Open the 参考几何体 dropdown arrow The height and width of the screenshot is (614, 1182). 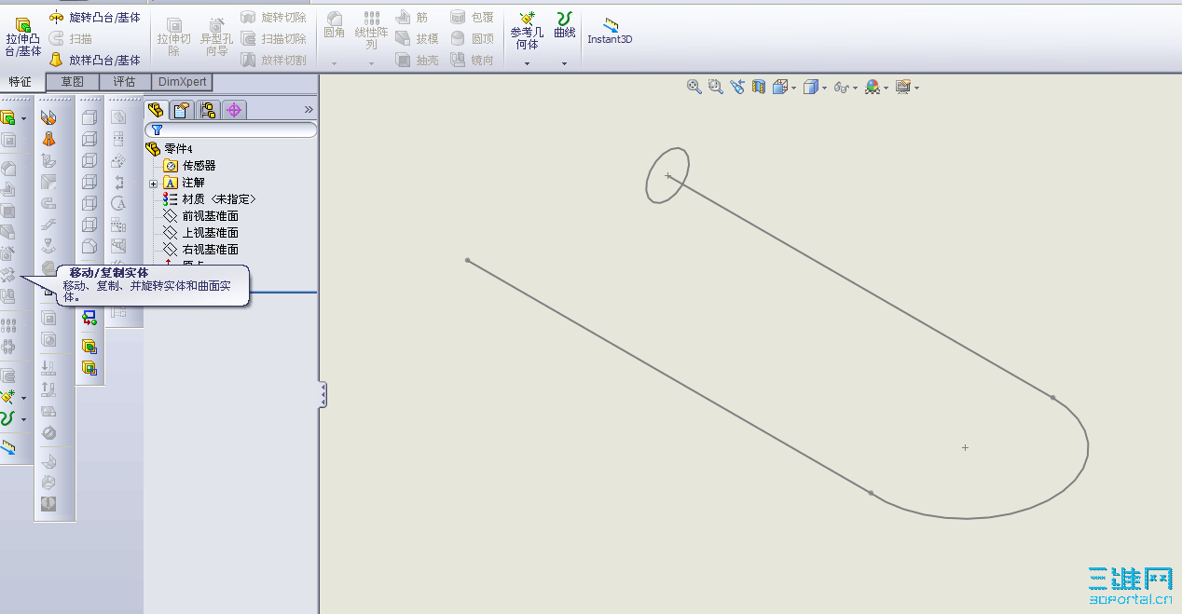[527, 64]
